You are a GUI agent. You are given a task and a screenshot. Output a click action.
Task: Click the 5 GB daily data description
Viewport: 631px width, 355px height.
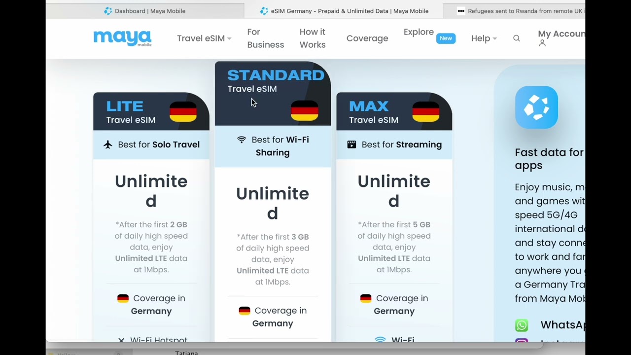394,247
